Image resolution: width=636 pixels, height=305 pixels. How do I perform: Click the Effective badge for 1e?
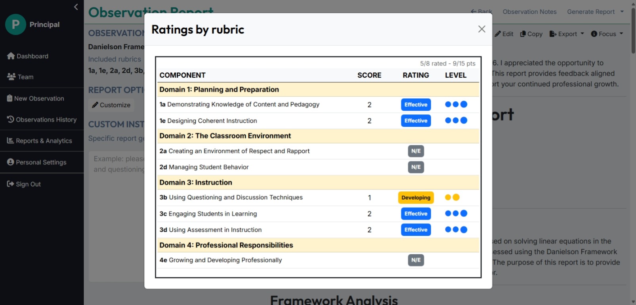[416, 121]
